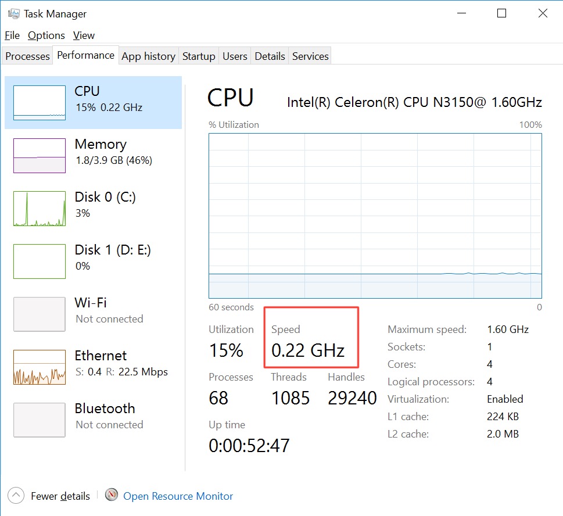Click the Task Manager title bar icon
The height and width of the screenshot is (516, 563).
tap(14, 13)
